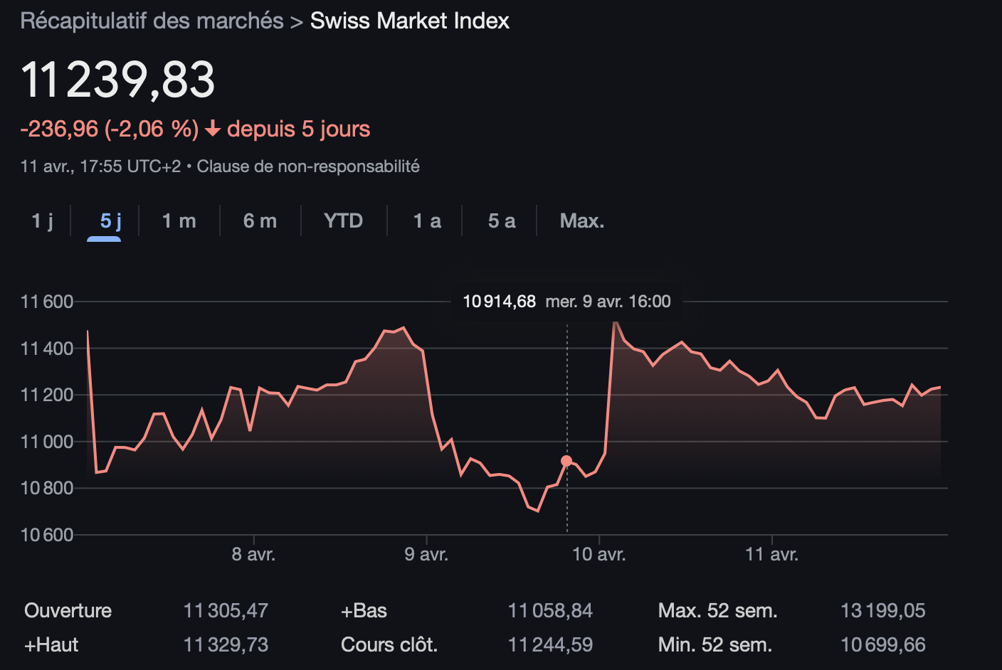Viewport: 1002px width, 670px height.
Task: Click the 11 avr., 17:55 UTC+2 timestamp
Action: 100,166
